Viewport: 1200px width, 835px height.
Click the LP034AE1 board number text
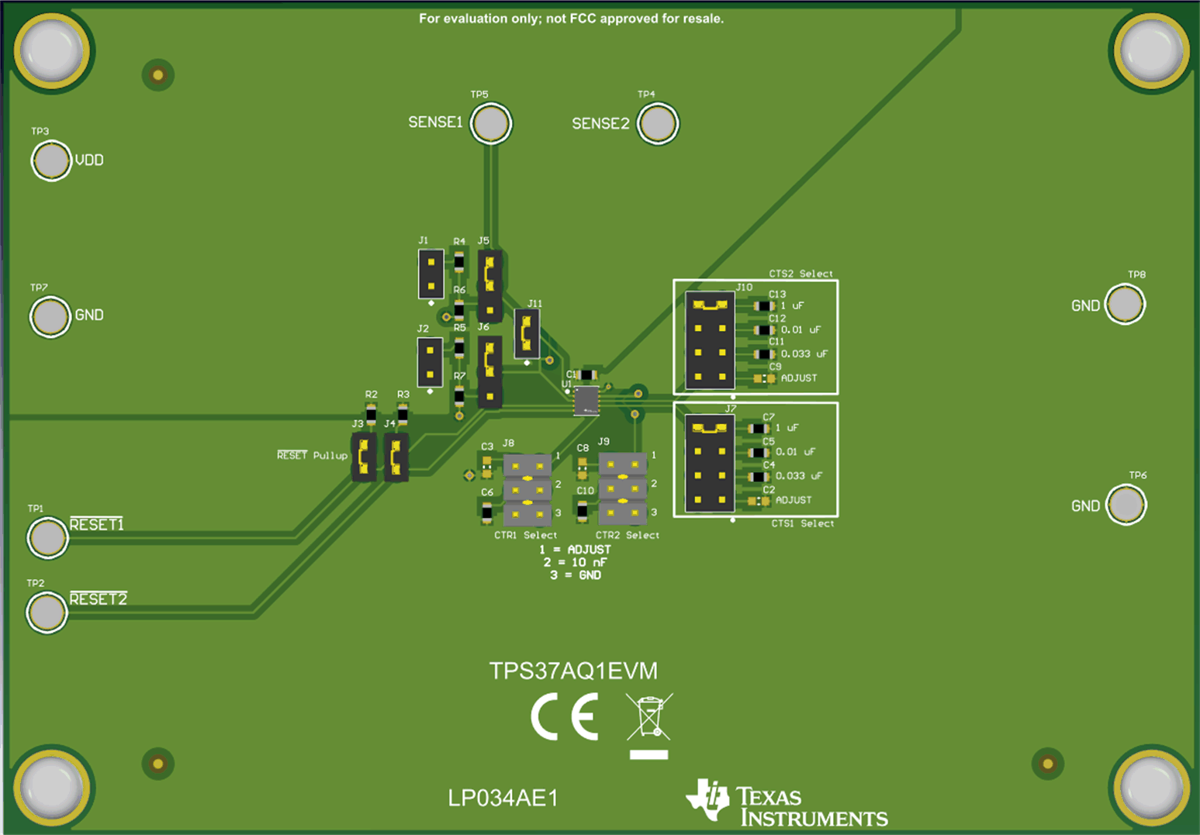click(x=503, y=798)
